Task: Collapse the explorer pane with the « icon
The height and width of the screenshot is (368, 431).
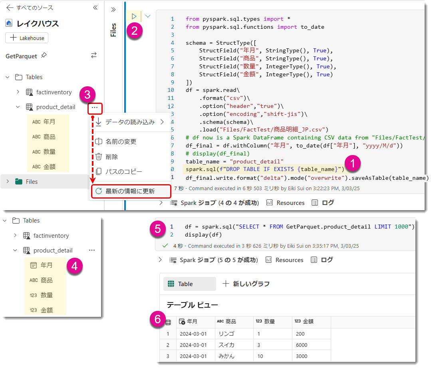Action: click(95, 7)
